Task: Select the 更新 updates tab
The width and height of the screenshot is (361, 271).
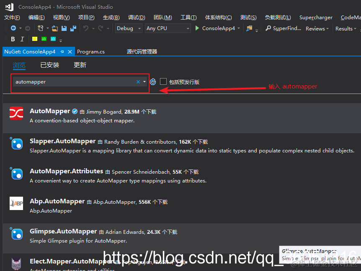Action: (x=80, y=65)
